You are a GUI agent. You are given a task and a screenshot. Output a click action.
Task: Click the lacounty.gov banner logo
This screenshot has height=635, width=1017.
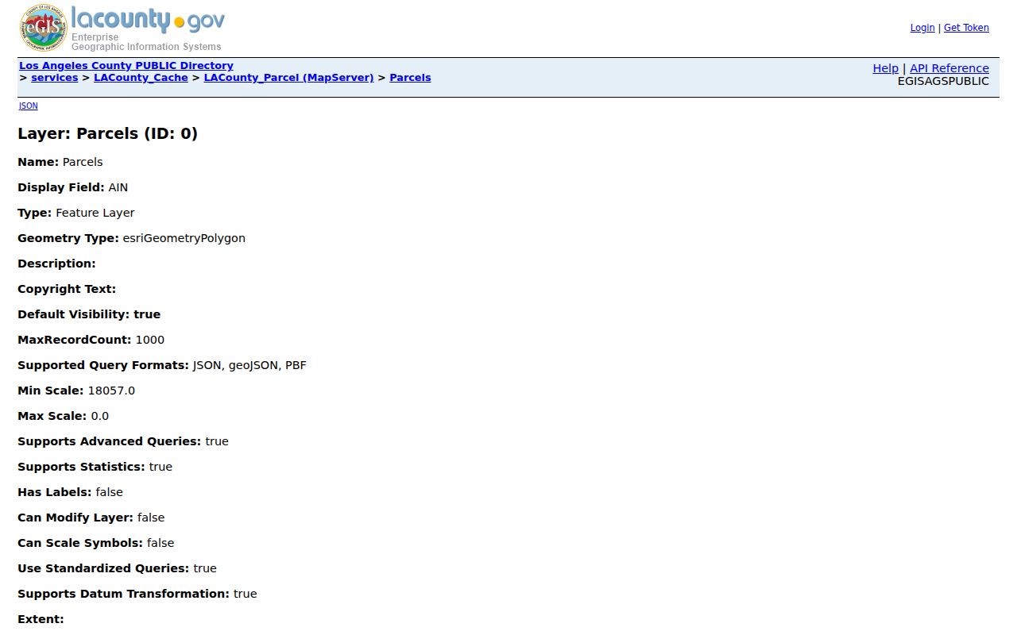tap(148, 29)
